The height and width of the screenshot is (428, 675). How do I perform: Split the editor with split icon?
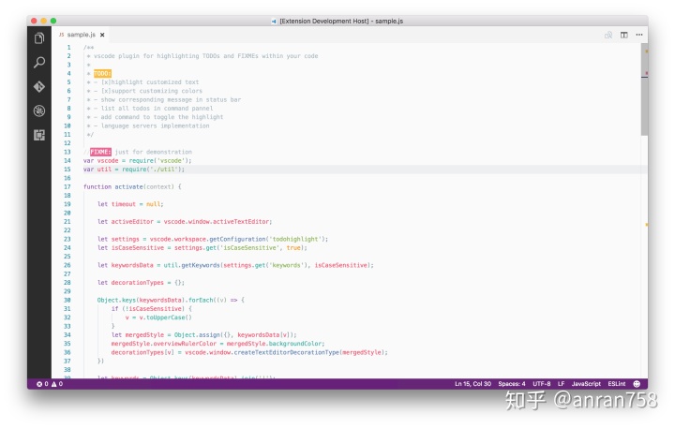point(623,35)
